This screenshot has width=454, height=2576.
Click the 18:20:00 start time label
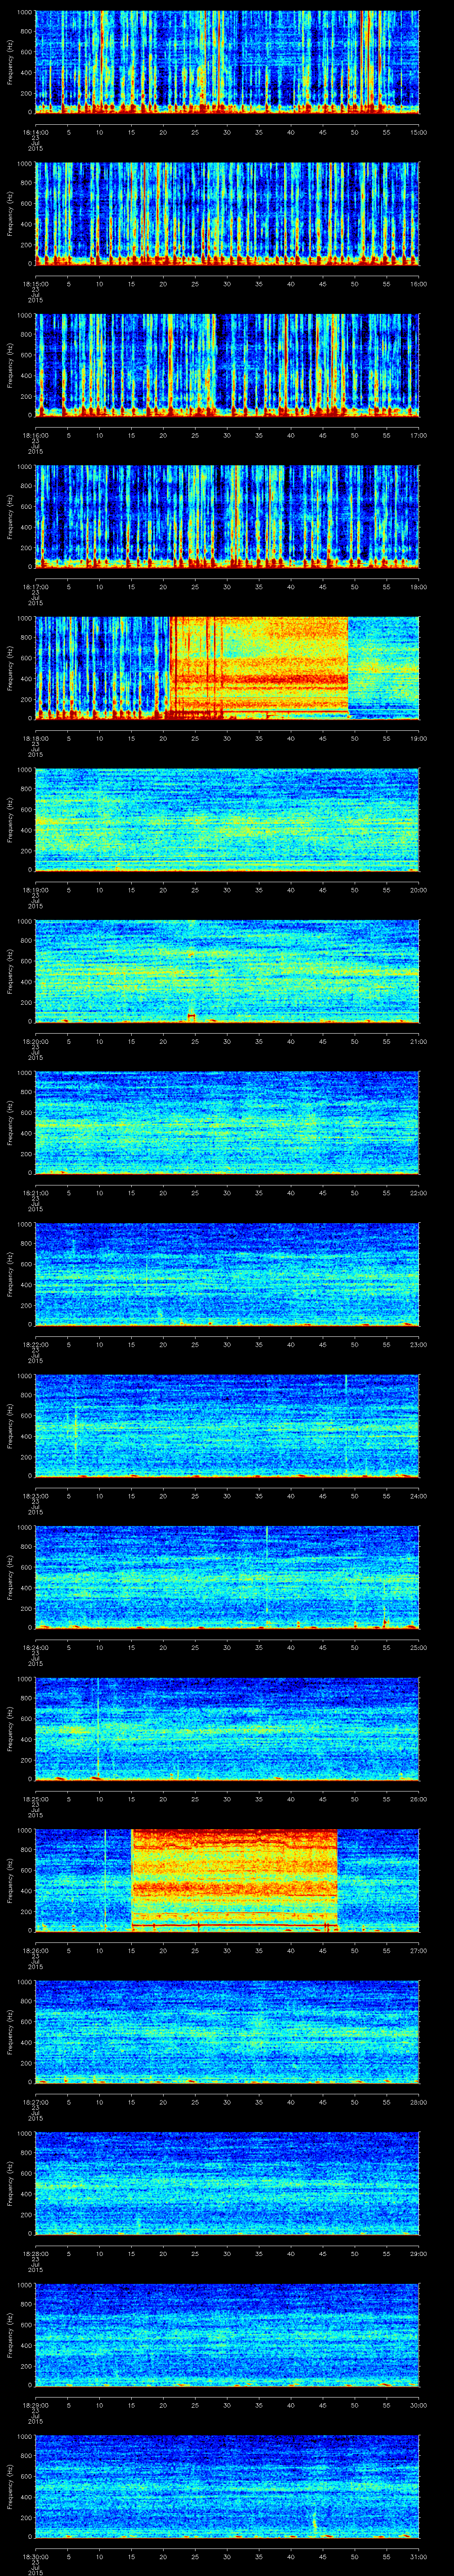tap(35, 1041)
